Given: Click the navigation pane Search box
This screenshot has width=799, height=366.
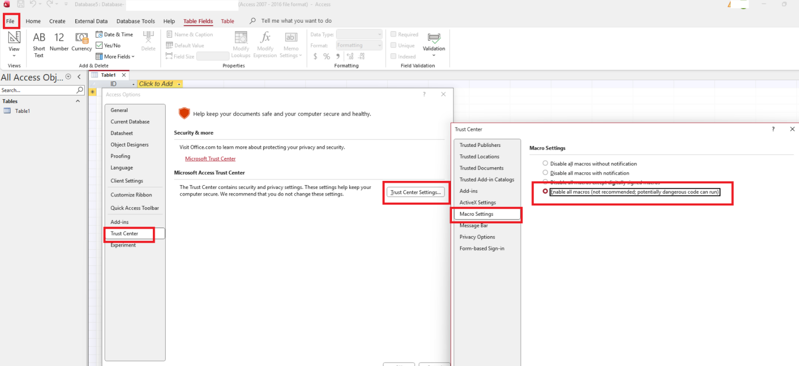Looking at the screenshot, I should point(38,90).
